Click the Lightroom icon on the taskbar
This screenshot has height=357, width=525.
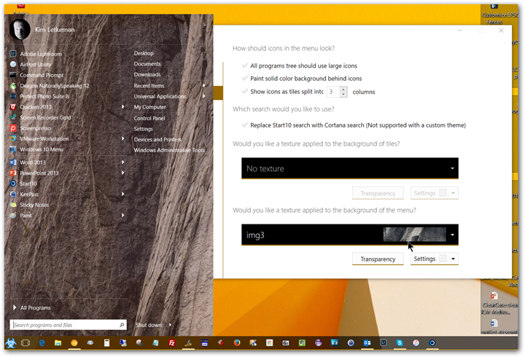[x=384, y=343]
